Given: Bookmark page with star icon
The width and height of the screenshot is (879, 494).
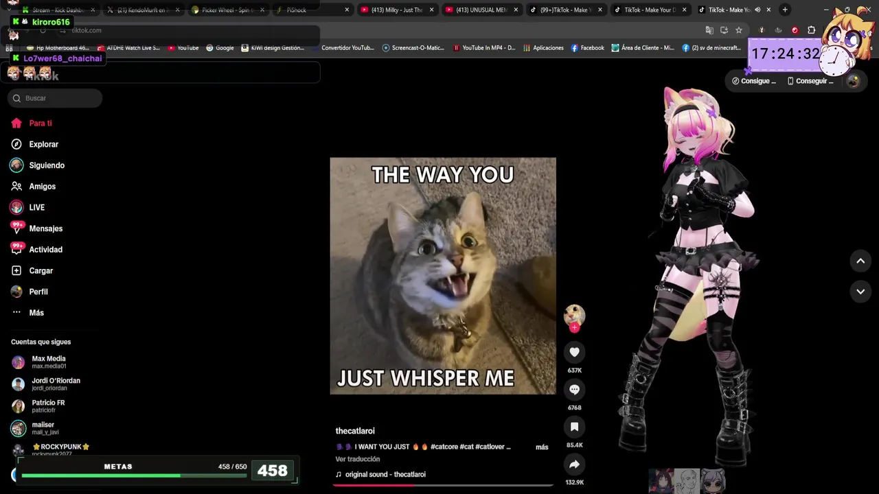Looking at the screenshot, I should [x=739, y=30].
